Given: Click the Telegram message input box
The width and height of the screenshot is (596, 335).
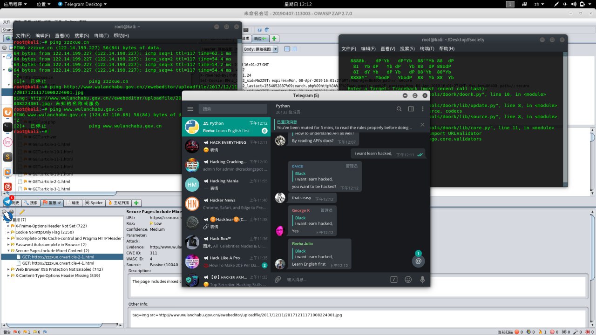Looking at the screenshot, I should tap(335, 279).
